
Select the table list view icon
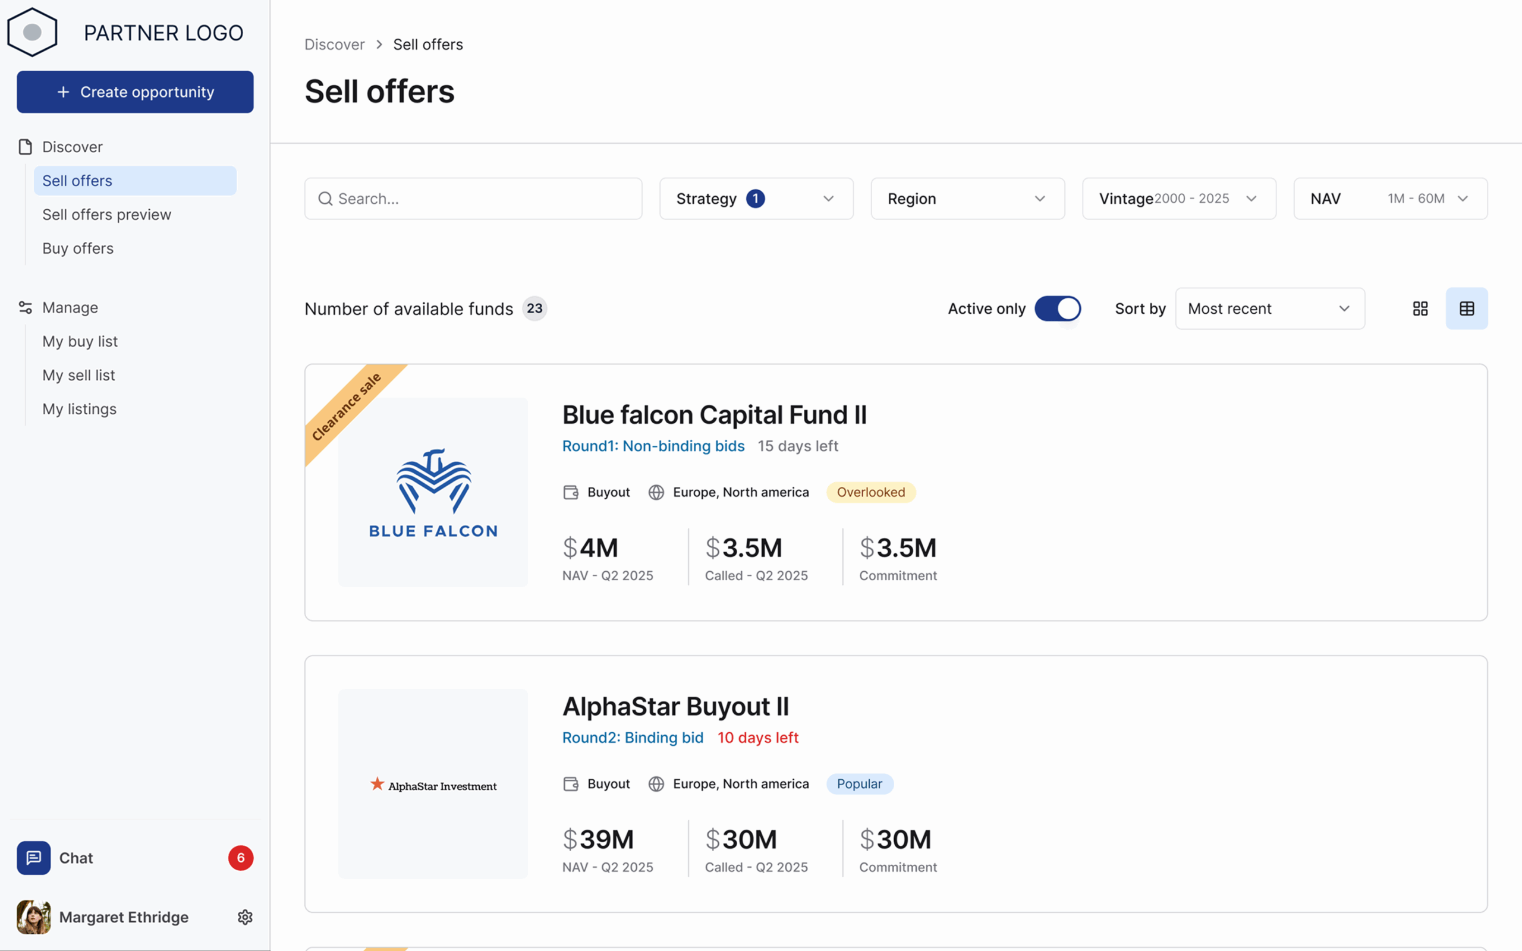click(x=1467, y=309)
